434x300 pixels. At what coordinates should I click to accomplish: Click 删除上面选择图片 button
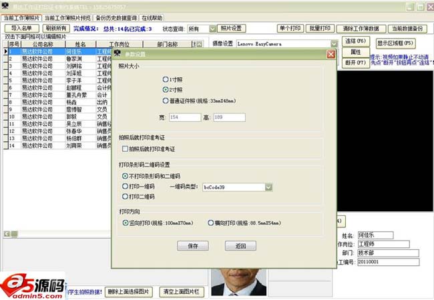coord(129,292)
